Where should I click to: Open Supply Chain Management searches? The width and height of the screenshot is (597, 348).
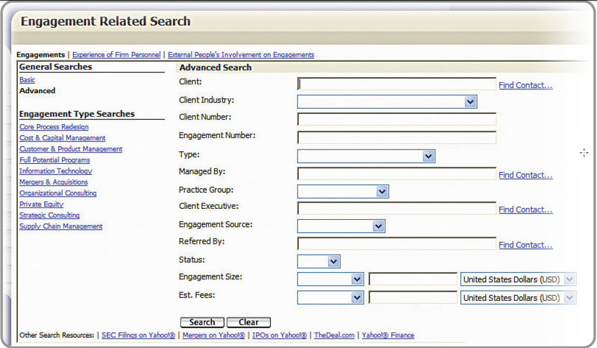(61, 227)
